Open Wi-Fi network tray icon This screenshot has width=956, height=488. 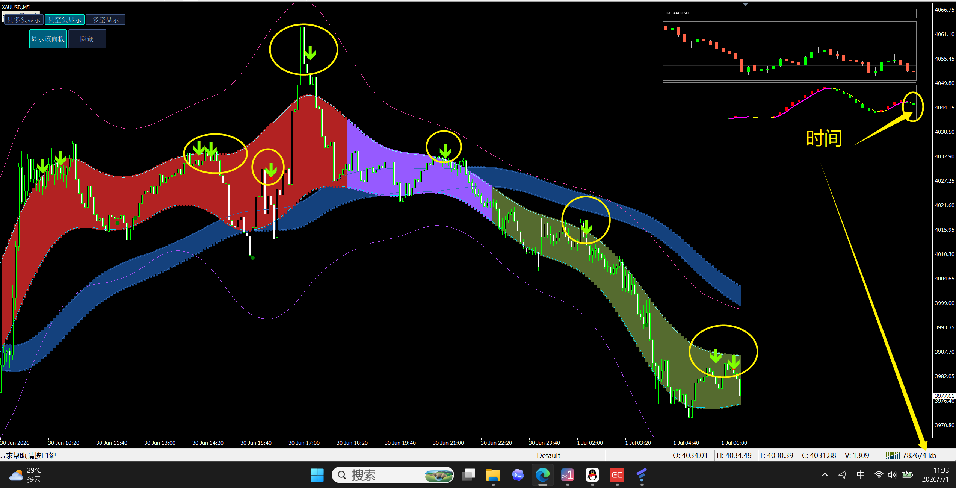[879, 475]
